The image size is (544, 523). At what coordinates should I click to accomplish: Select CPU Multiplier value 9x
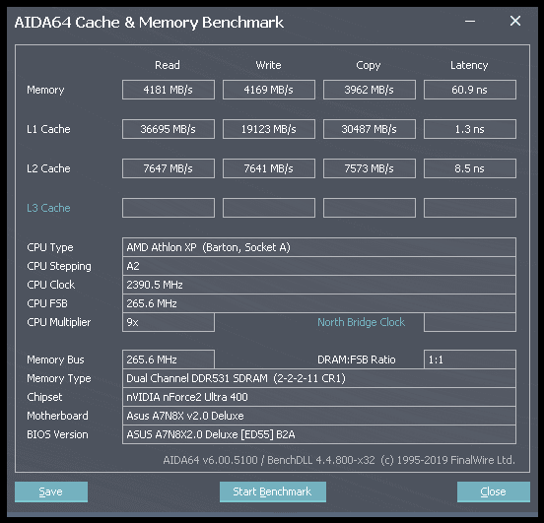tap(169, 322)
